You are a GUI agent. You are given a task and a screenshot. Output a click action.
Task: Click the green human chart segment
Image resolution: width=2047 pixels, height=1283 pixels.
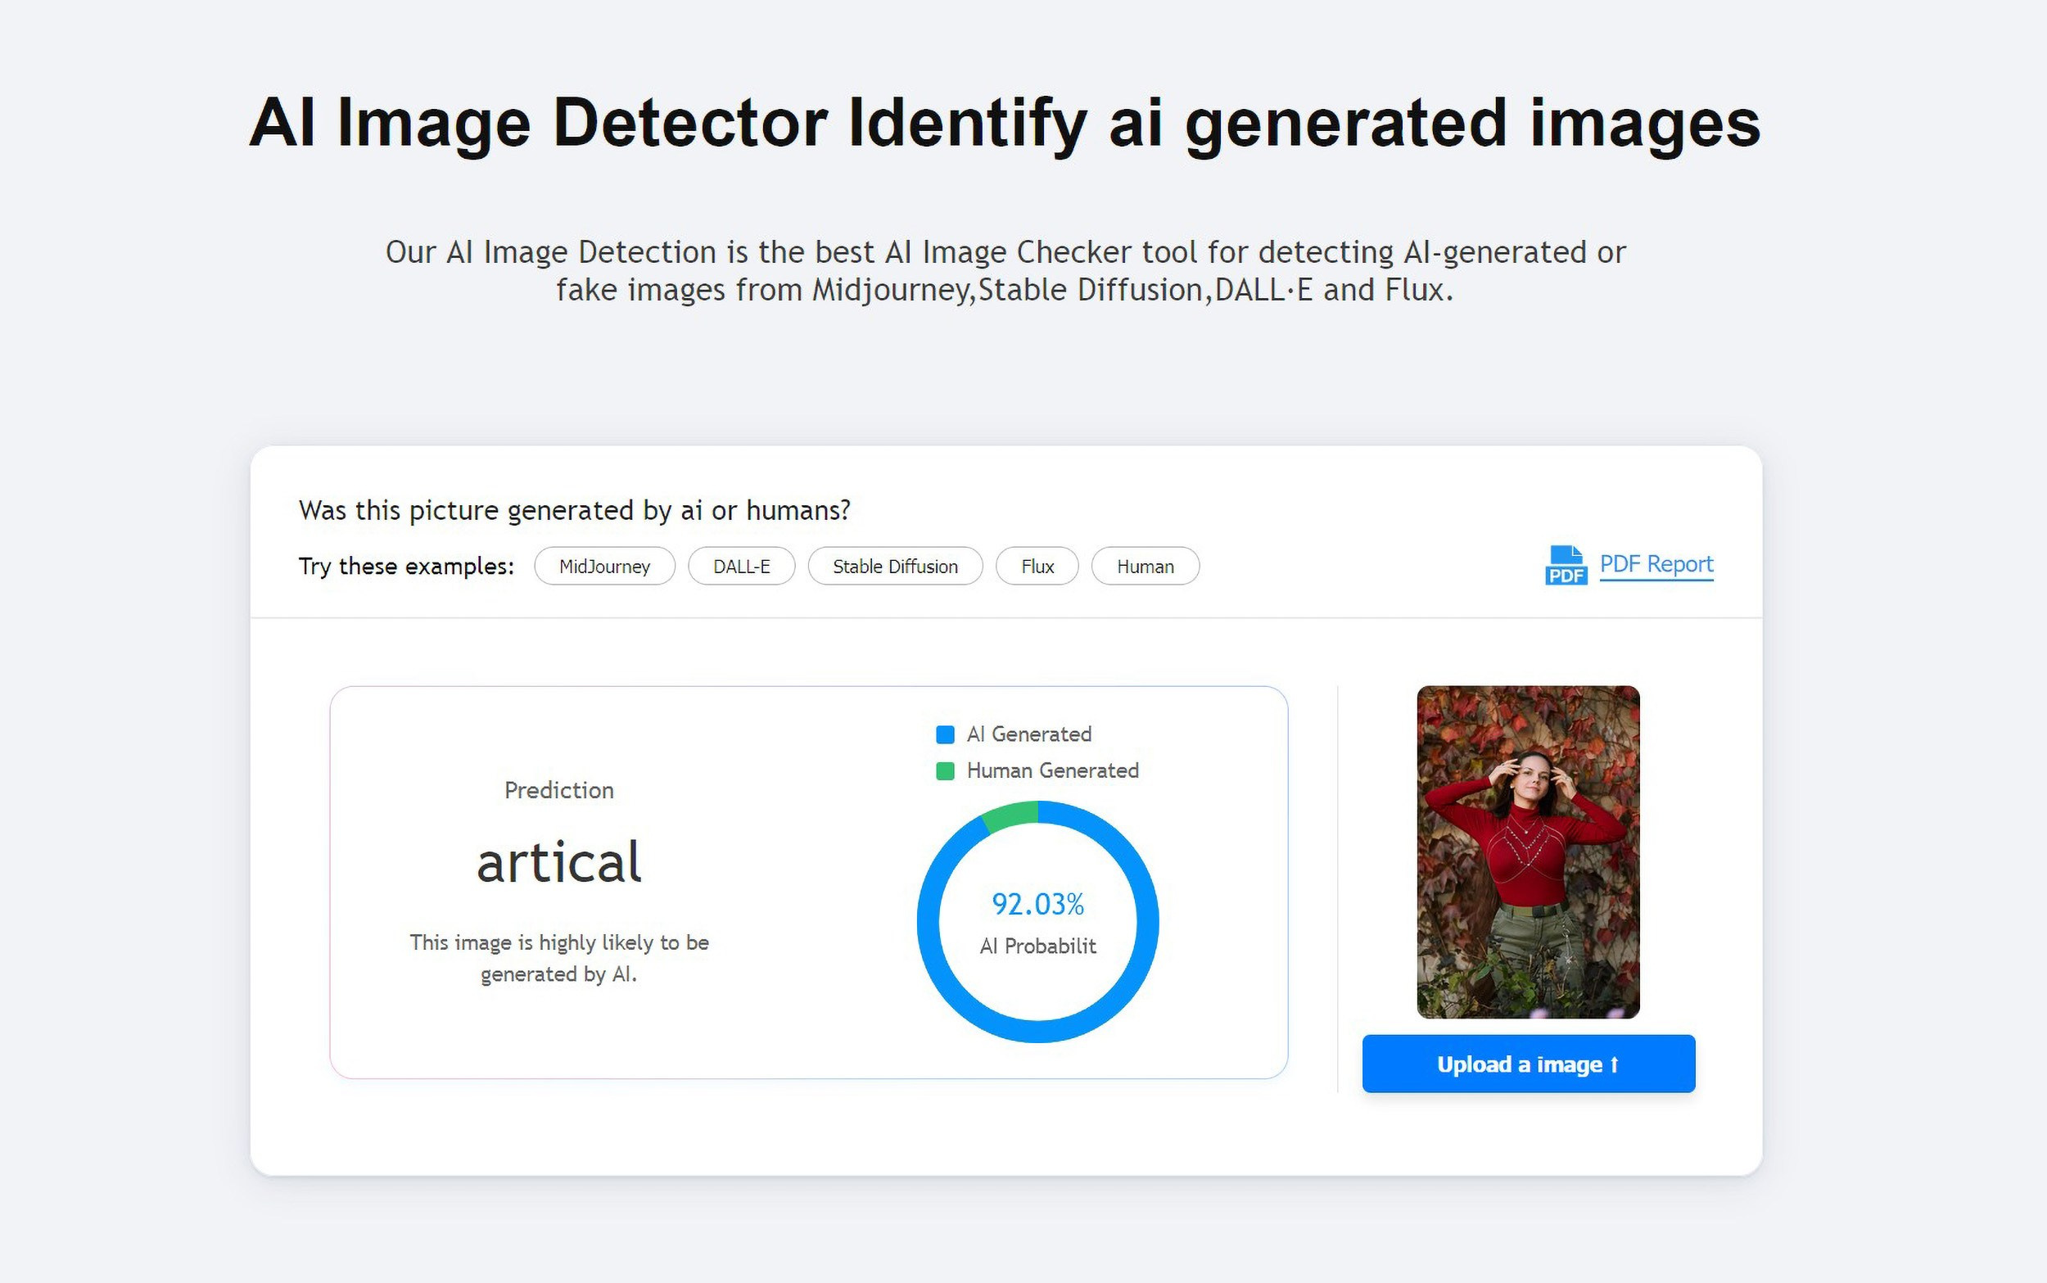1011,815
